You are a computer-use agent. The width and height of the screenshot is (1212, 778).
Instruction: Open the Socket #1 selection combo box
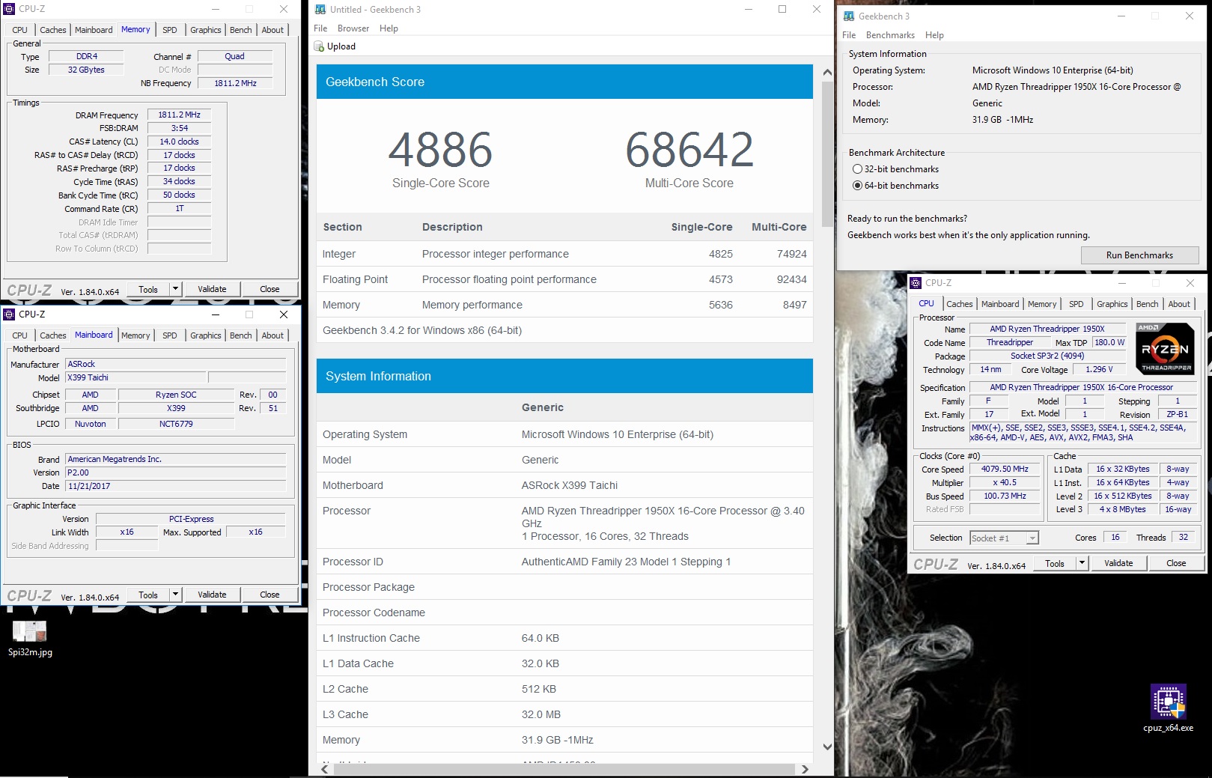click(x=1004, y=538)
